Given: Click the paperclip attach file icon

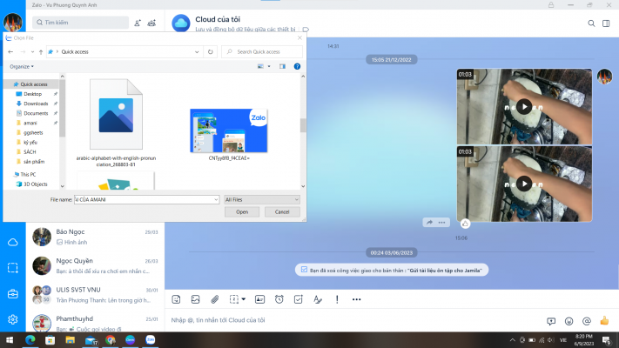Looking at the screenshot, I should click(215, 299).
